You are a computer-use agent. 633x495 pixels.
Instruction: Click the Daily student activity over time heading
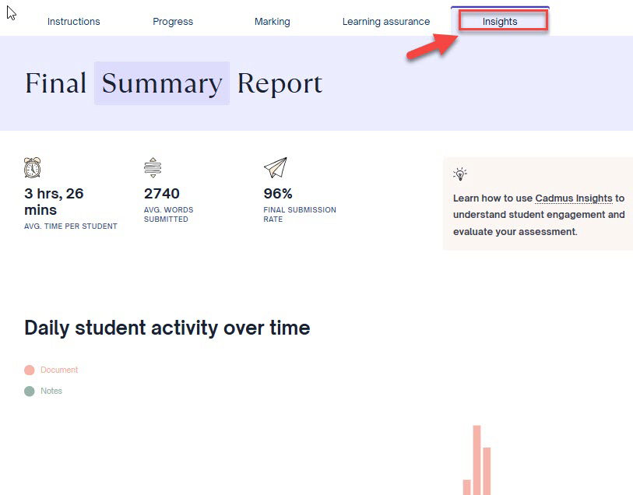167,328
